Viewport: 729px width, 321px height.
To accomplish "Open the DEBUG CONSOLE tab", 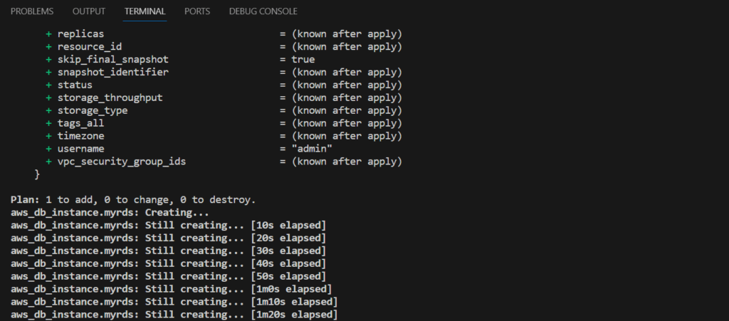I will [x=263, y=11].
